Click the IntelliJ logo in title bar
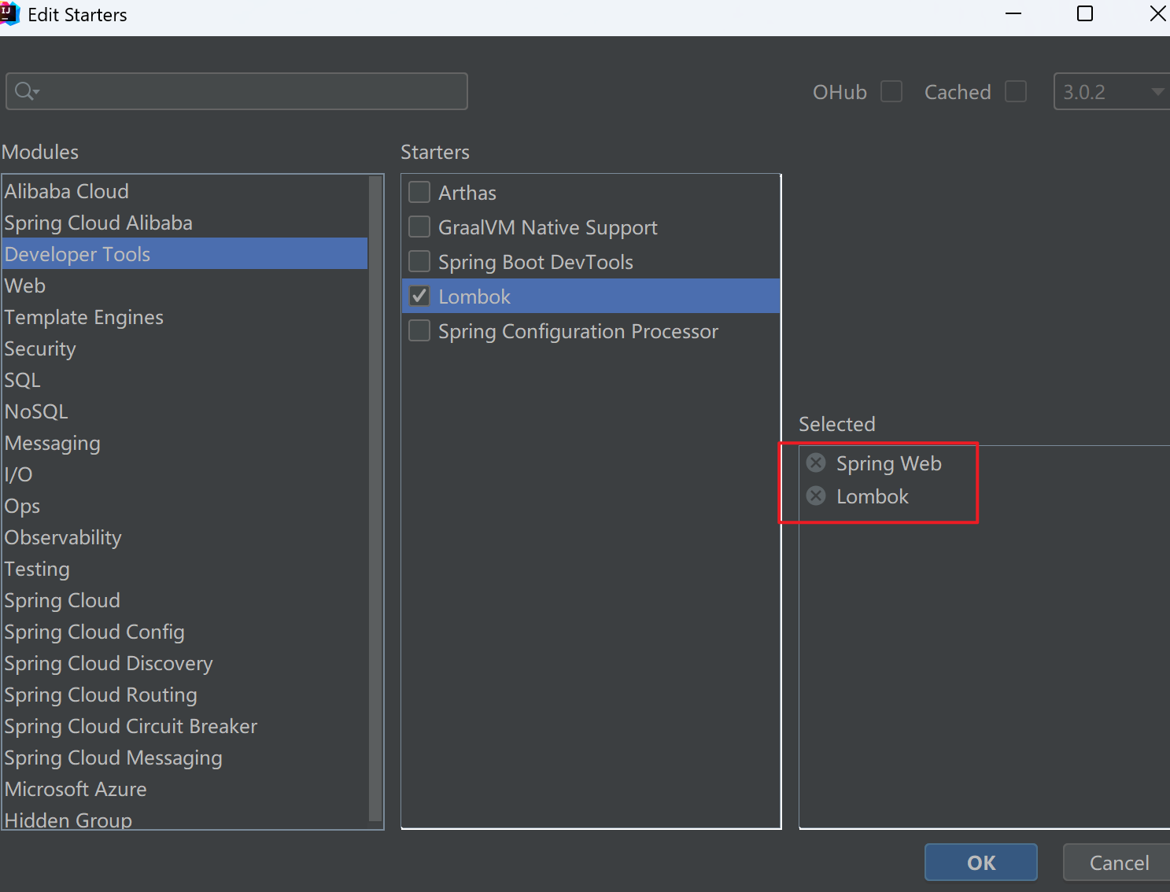 [x=9, y=14]
